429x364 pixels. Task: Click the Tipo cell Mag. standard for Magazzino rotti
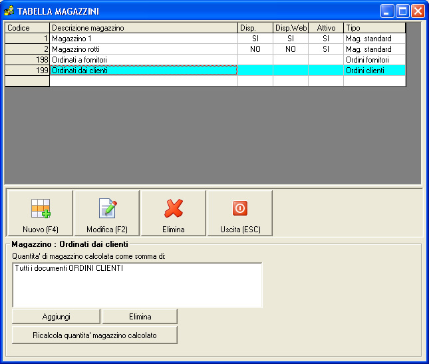coord(374,49)
